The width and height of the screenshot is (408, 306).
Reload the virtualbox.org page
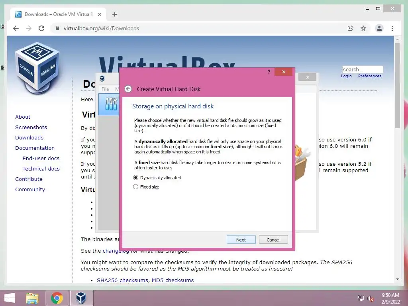click(x=41, y=28)
